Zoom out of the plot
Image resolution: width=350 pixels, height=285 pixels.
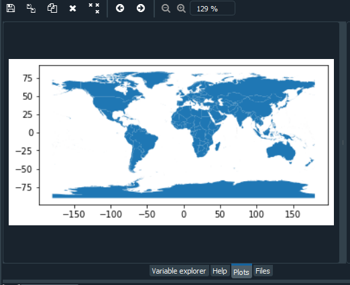click(166, 9)
